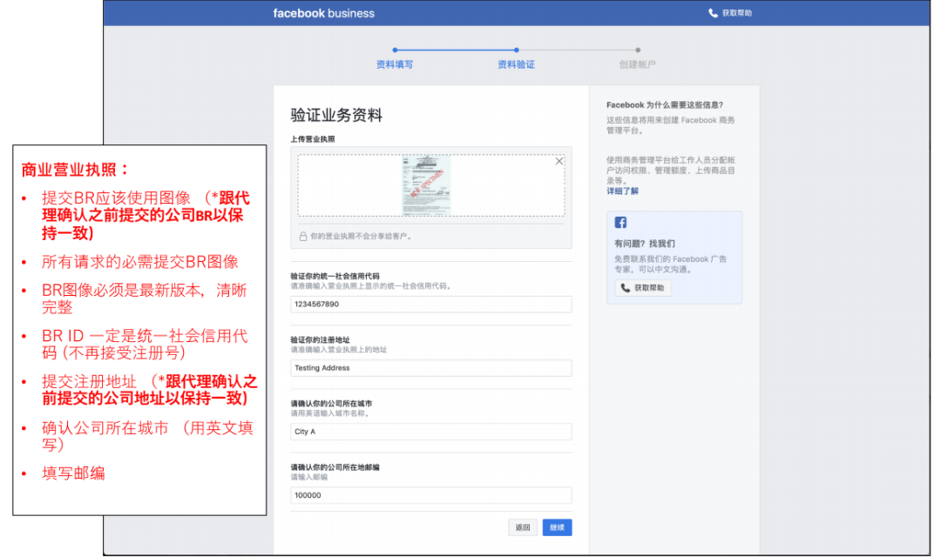Select the 资料填写 step
This screenshot has height=557, width=941.
(395, 64)
